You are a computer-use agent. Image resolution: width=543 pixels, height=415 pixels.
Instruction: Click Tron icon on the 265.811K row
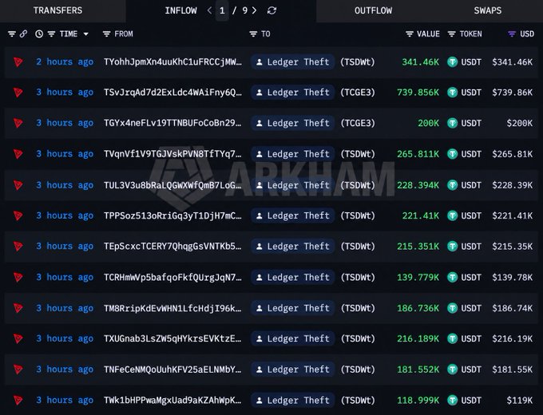pos(18,154)
